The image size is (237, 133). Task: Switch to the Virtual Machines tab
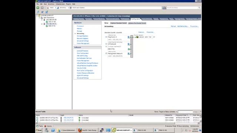[99, 19]
